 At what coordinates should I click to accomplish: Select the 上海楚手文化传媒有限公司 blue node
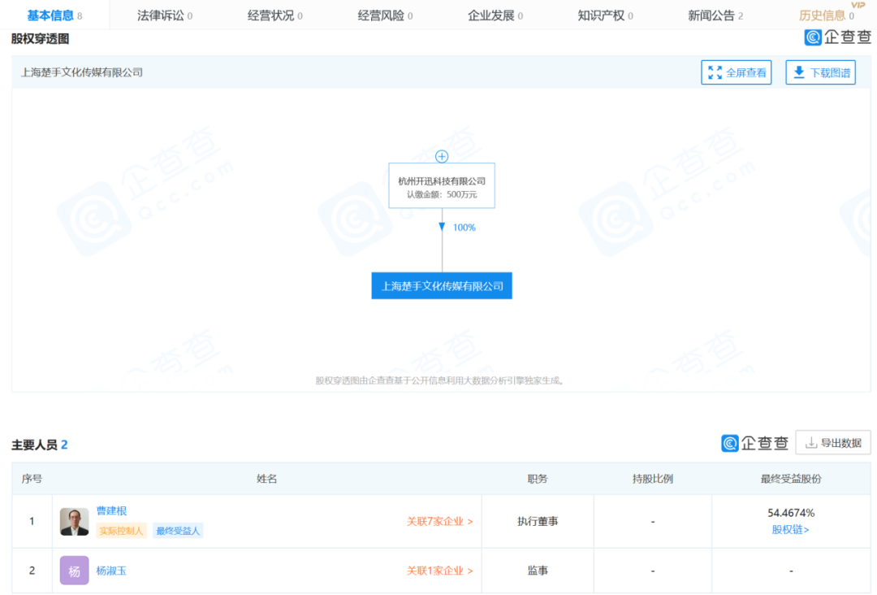[441, 285]
